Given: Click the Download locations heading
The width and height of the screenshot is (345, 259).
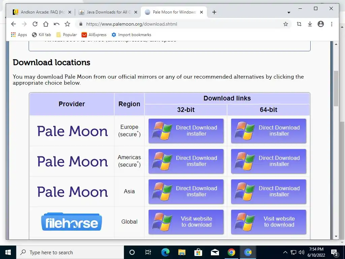Looking at the screenshot, I should tap(52, 62).
